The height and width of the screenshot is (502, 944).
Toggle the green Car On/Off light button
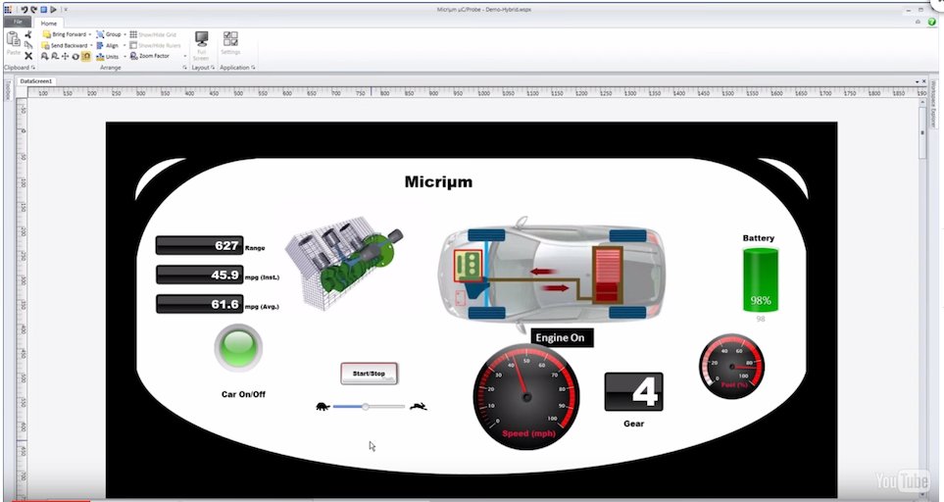click(238, 347)
